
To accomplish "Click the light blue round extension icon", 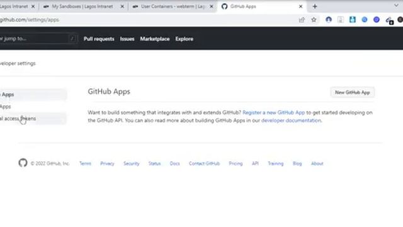I will 365,20.
